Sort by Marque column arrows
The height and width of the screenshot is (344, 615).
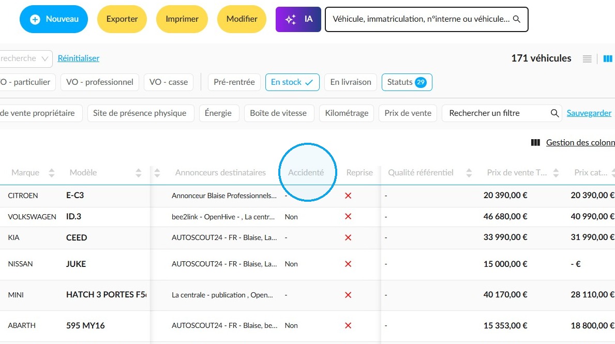click(x=51, y=173)
